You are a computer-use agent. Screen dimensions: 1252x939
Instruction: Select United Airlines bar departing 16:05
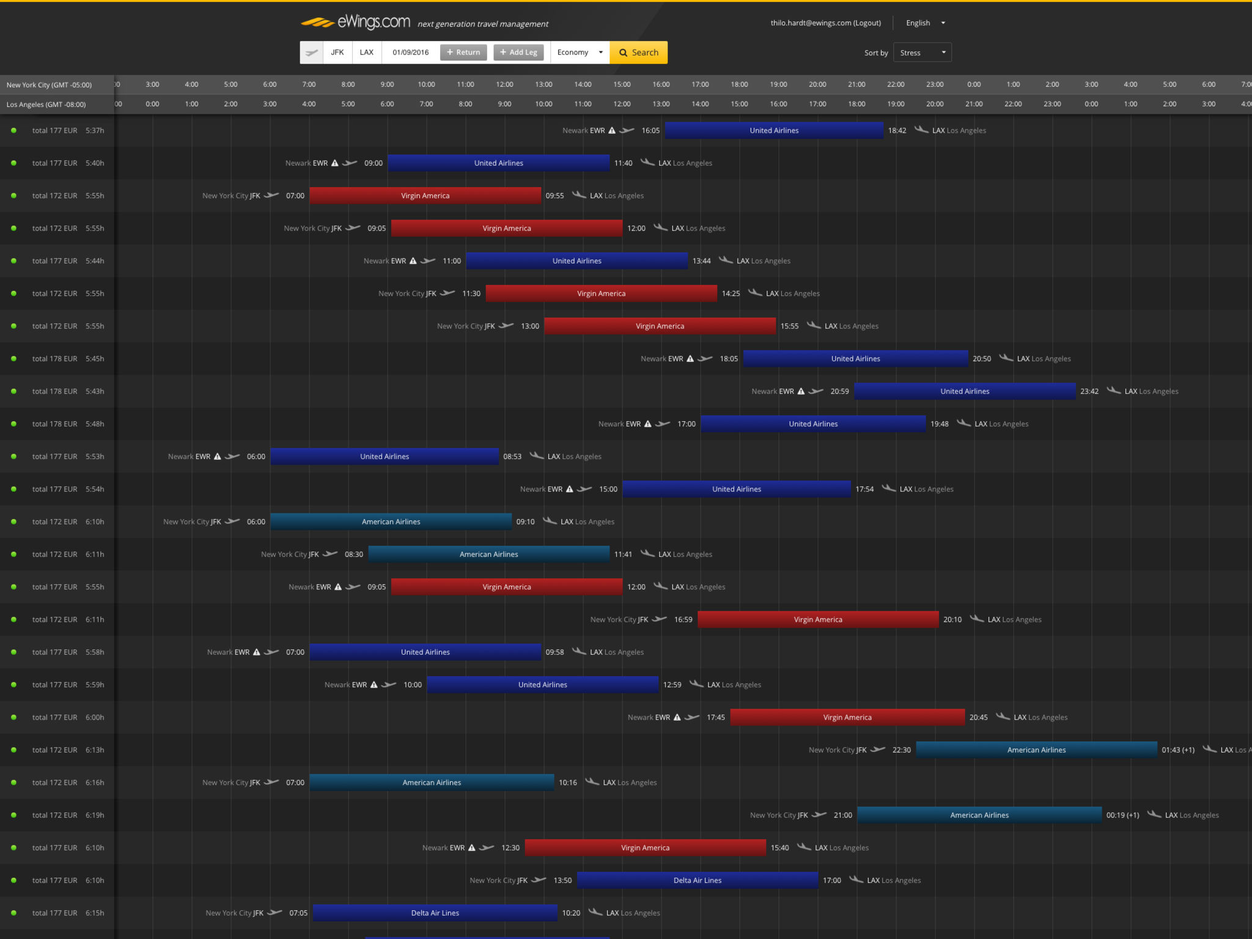(x=774, y=130)
